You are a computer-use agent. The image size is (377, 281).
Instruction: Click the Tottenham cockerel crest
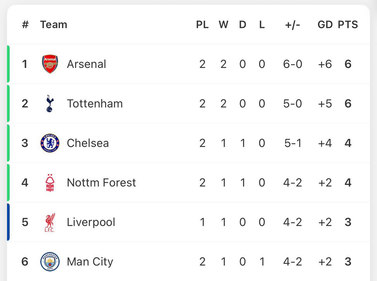tap(50, 104)
